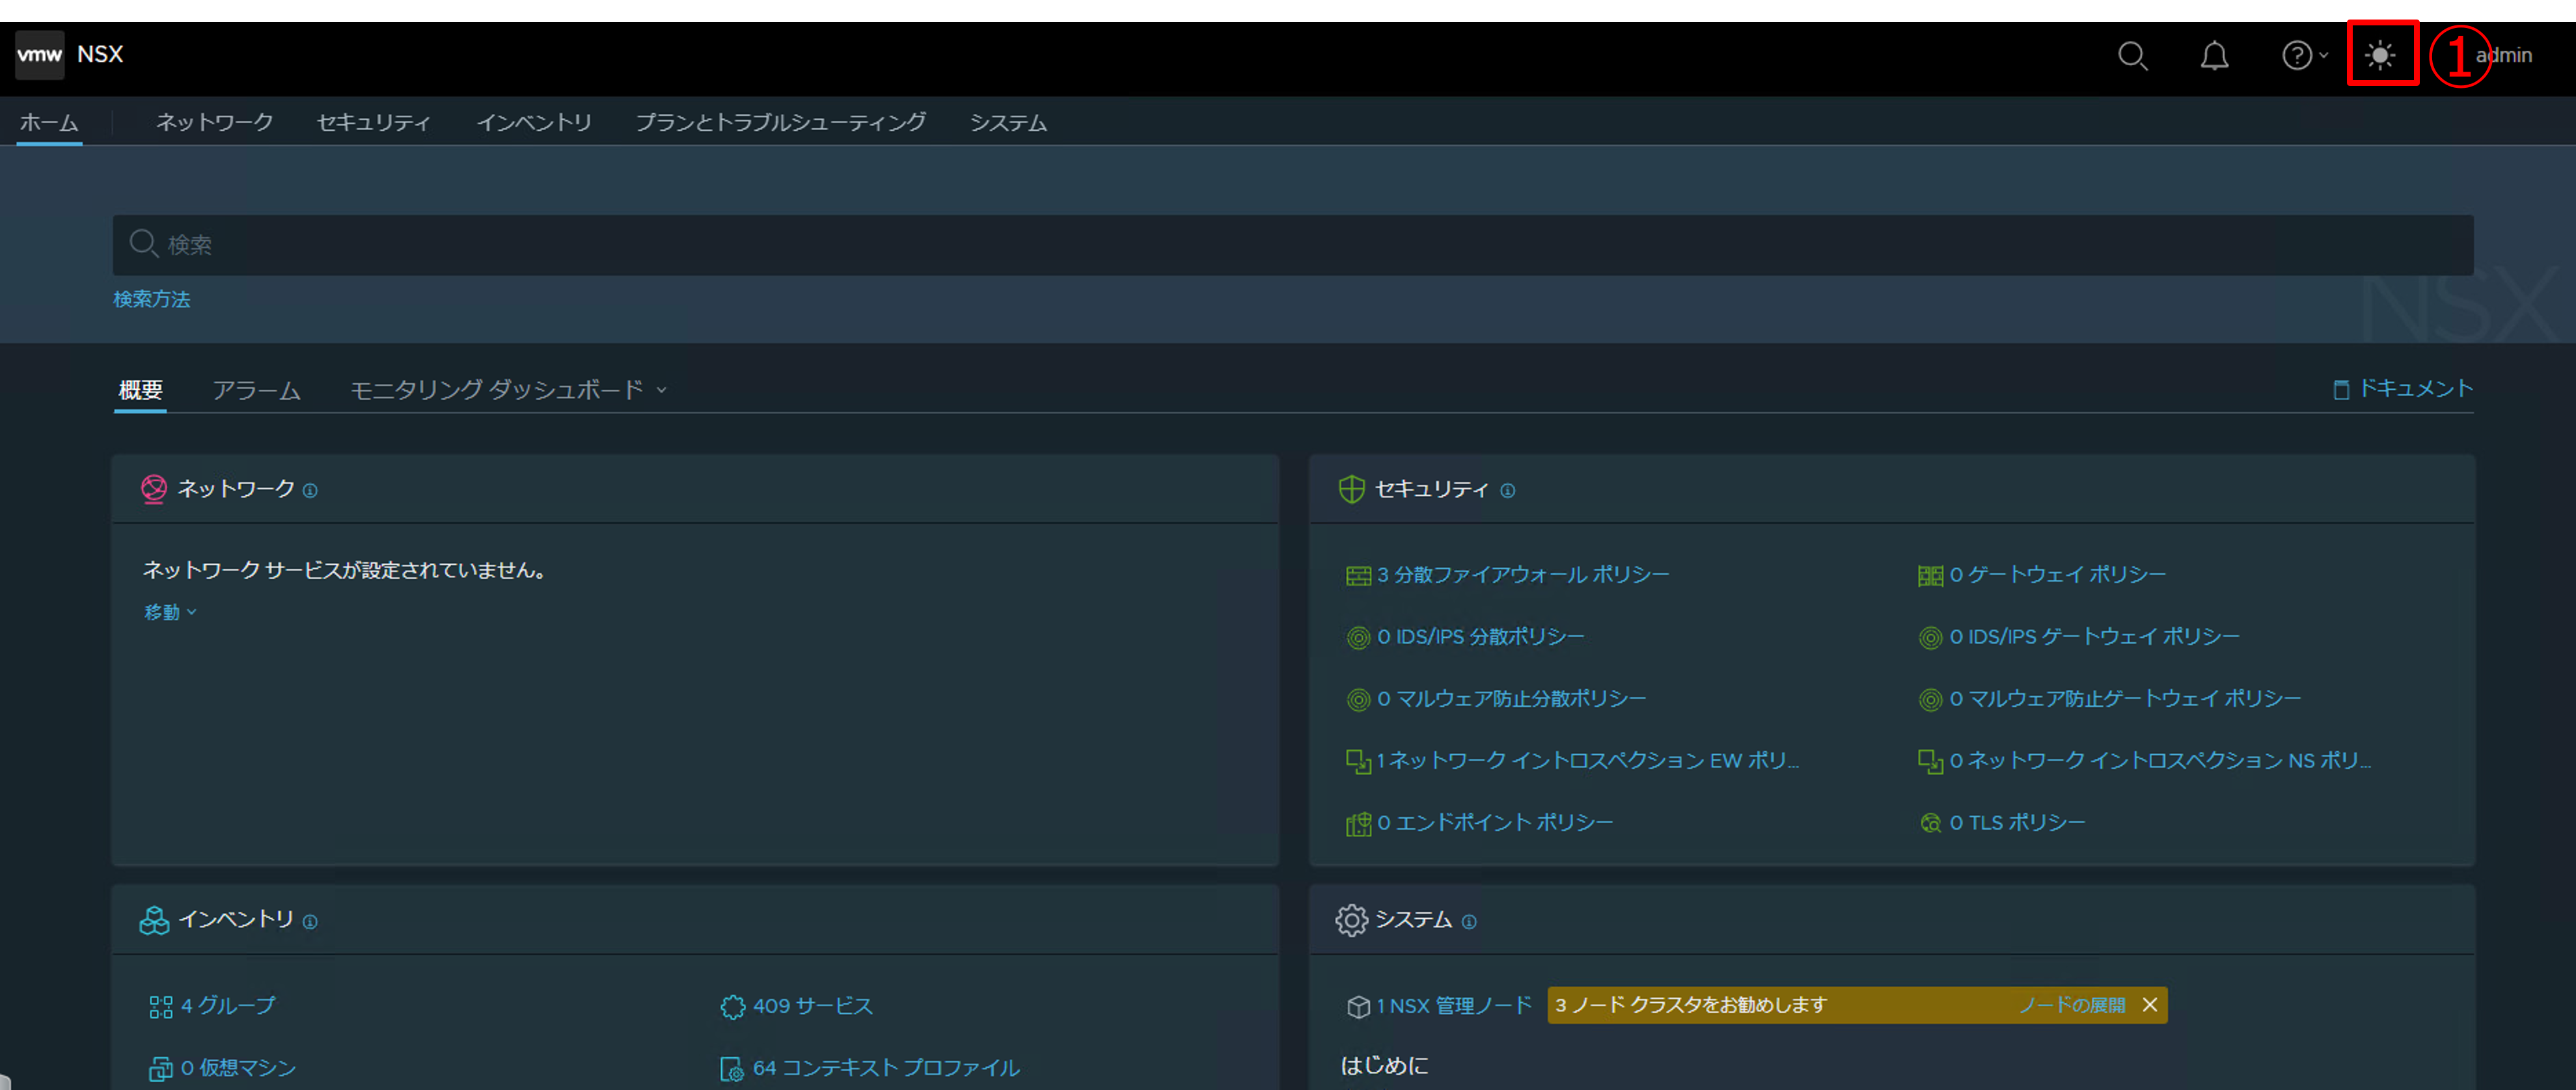The height and width of the screenshot is (1090, 2576).
Task: Open the システム gear icon in the card header
Action: (x=1351, y=919)
